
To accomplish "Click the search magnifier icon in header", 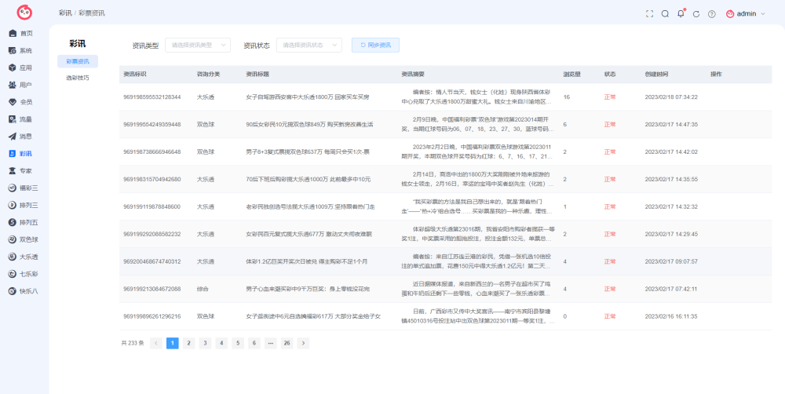I will 665,14.
